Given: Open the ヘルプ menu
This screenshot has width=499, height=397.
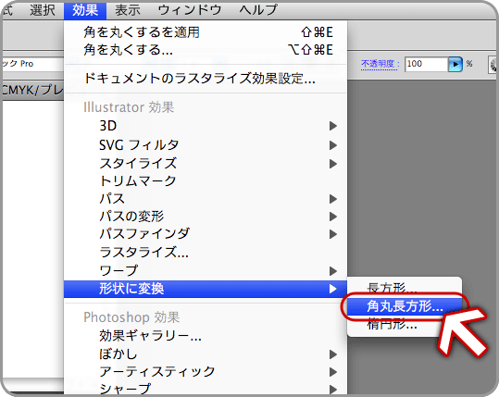Looking at the screenshot, I should [x=258, y=10].
